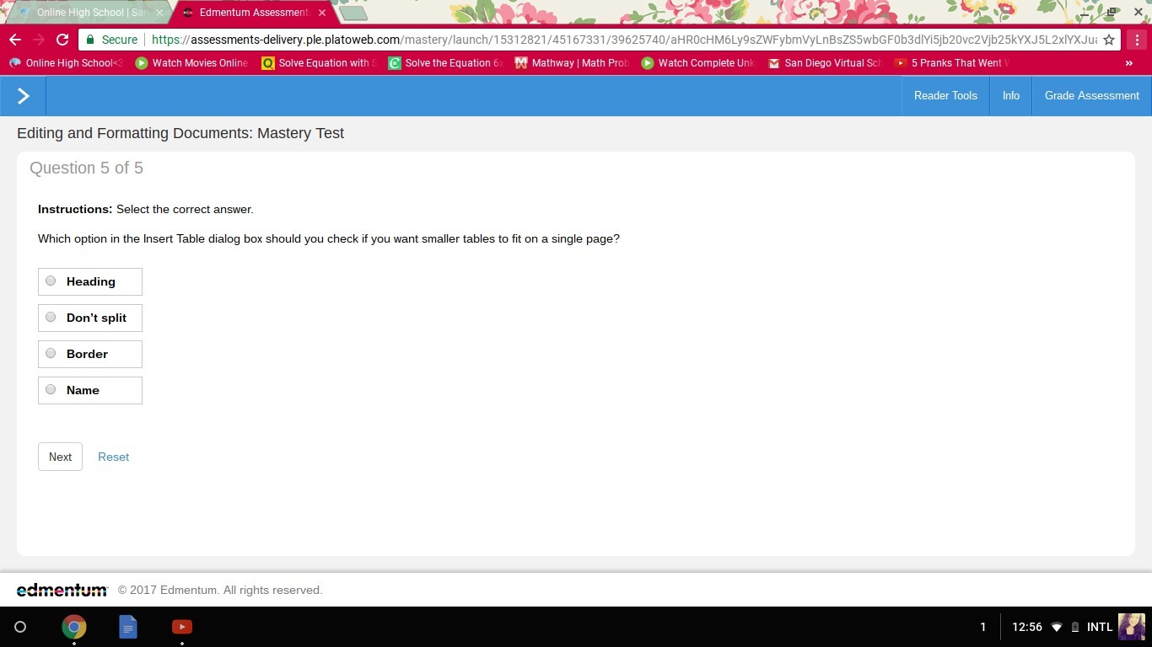This screenshot has height=647, width=1152.
Task: Open the 5 Pranks That Went bookmark
Action: pyautogui.click(x=951, y=62)
